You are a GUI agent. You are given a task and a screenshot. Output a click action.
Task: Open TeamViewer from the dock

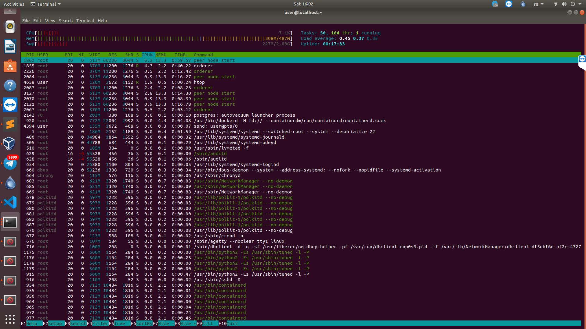coord(10,105)
